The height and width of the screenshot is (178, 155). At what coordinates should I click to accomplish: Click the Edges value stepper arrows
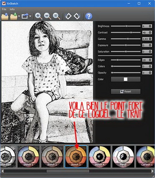pyautogui.click(x=150, y=60)
